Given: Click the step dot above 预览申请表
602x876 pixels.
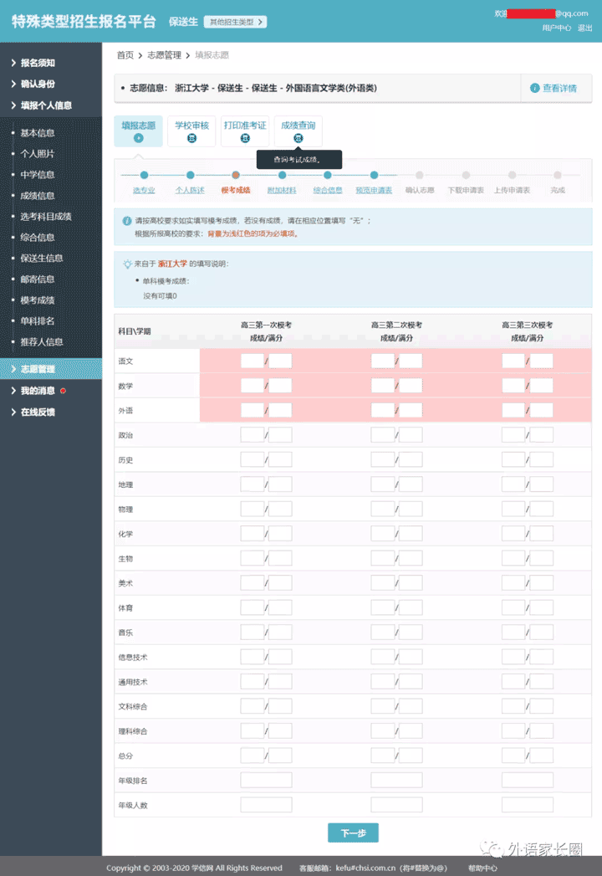Looking at the screenshot, I should pos(374,175).
